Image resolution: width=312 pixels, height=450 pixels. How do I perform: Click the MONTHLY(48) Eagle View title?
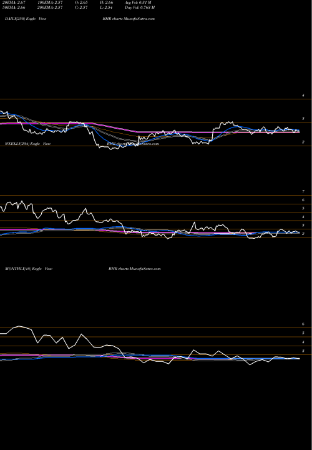coord(28,269)
